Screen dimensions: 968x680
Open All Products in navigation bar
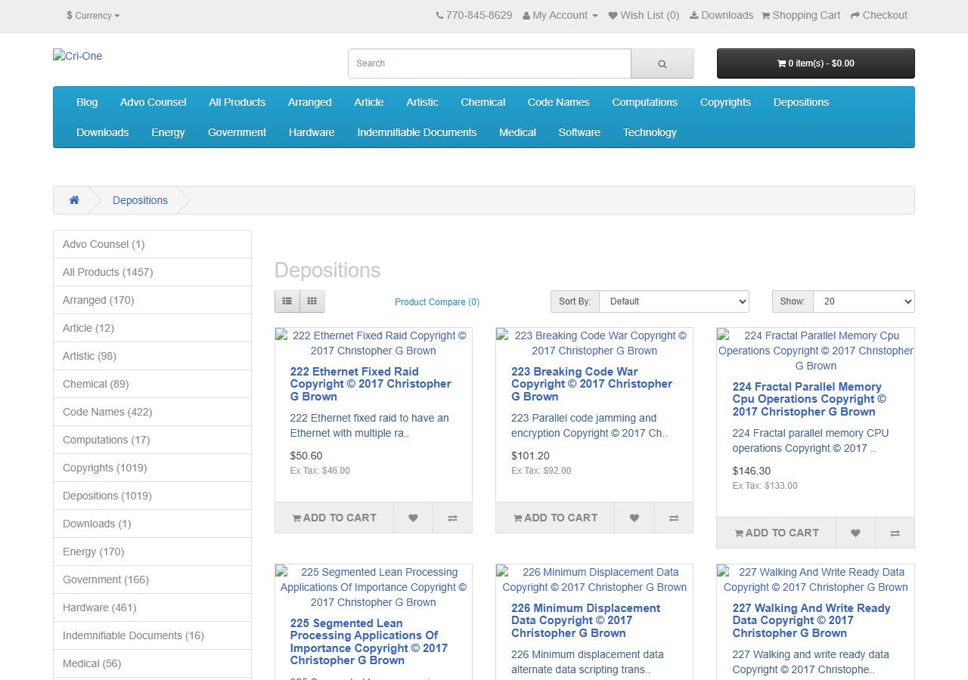(237, 102)
